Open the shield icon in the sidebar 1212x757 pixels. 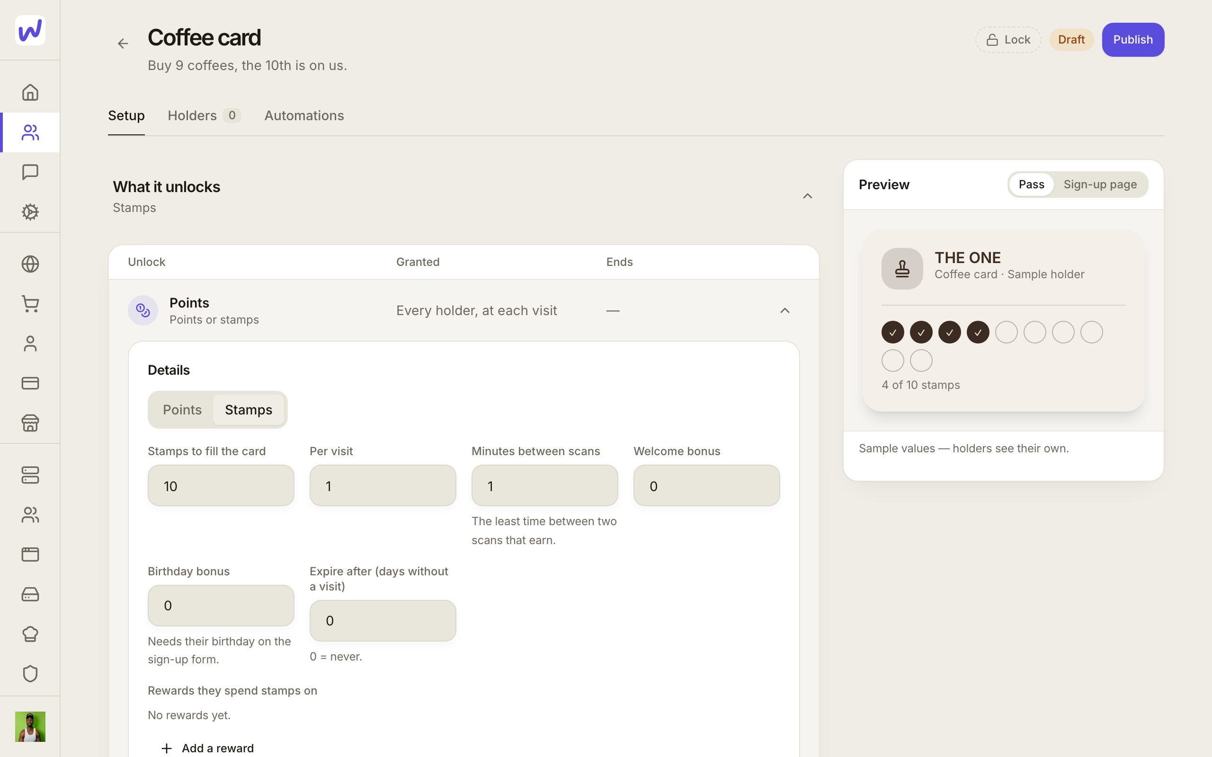point(30,674)
